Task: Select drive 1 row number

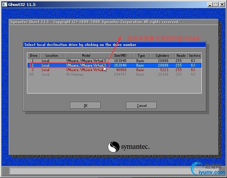Action: click(33, 61)
